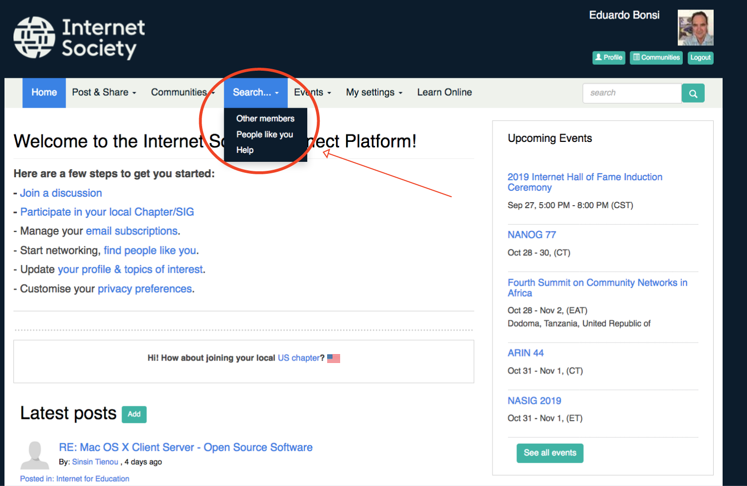Screen dimensions: 747x486
Task: Open the US chapter link
Action: (299, 358)
